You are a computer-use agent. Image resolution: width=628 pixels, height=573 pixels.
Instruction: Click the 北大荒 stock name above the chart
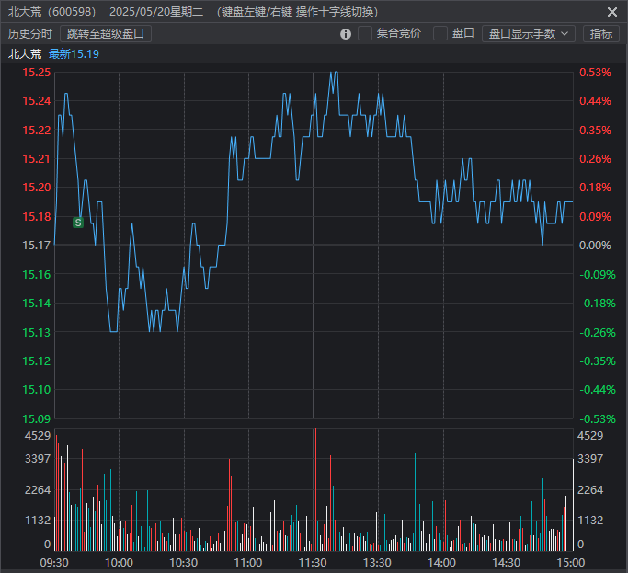coord(24,54)
